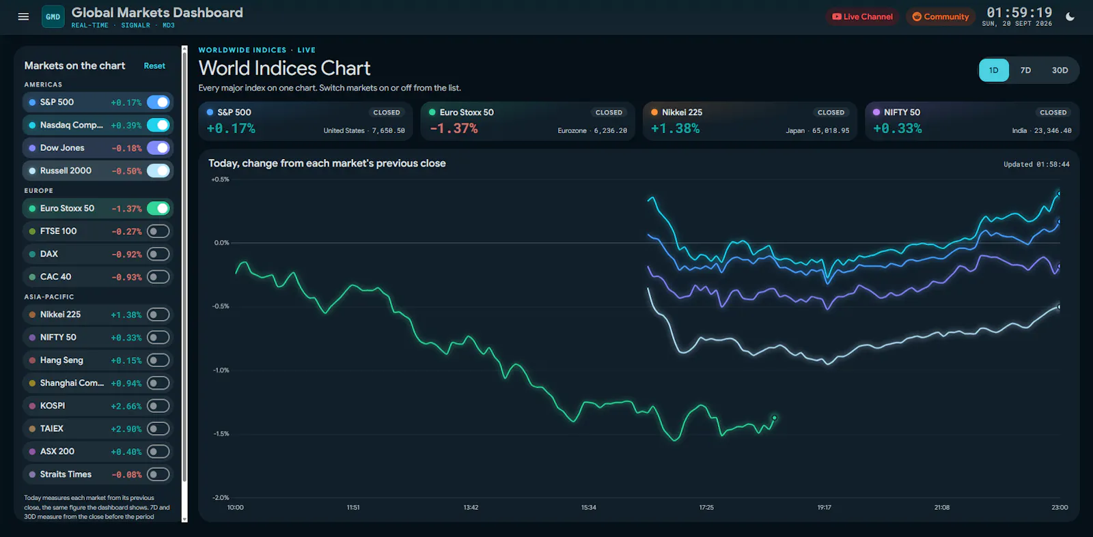Open the Euro Stoxx 50 summary card

point(527,121)
